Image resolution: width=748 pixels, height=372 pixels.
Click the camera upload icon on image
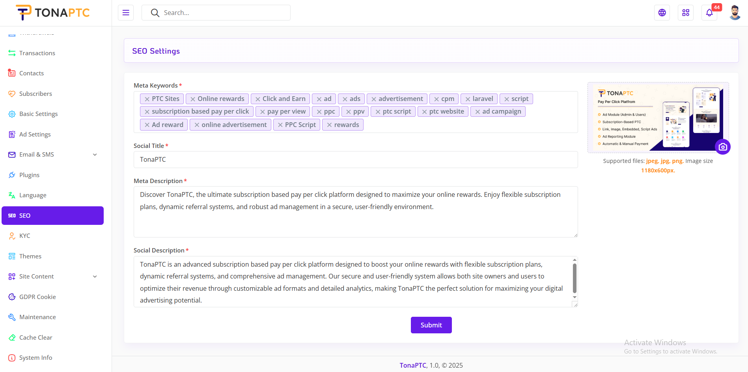[723, 147]
